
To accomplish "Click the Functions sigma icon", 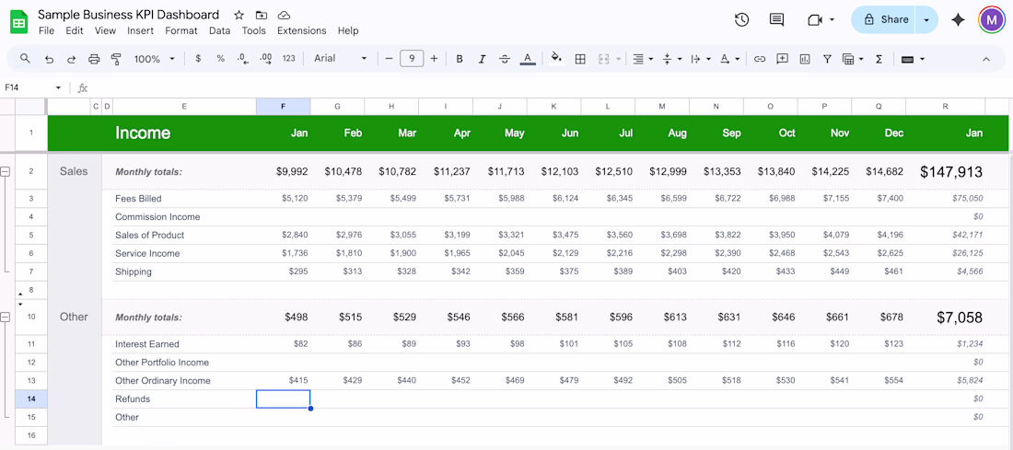I will click(879, 59).
